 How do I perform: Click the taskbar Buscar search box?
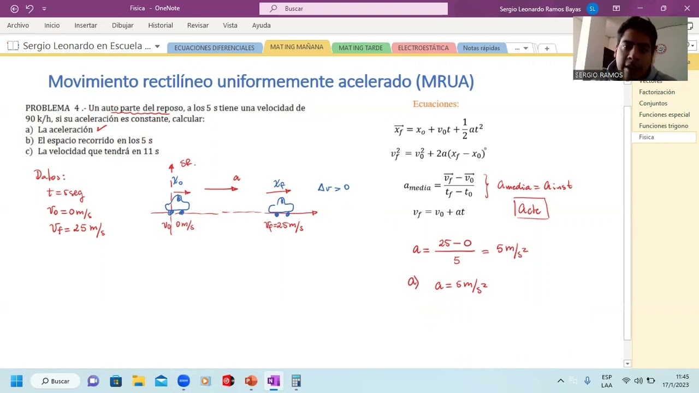pyautogui.click(x=56, y=381)
